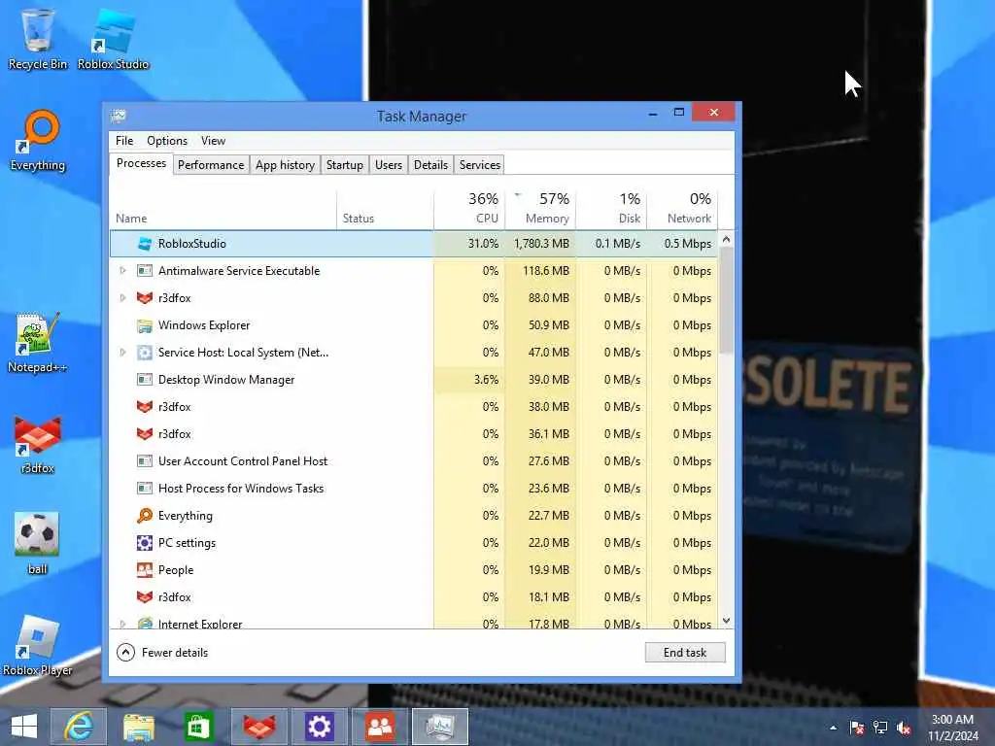The image size is (995, 746).
Task: Sort processes by Disk column
Action: pos(611,210)
